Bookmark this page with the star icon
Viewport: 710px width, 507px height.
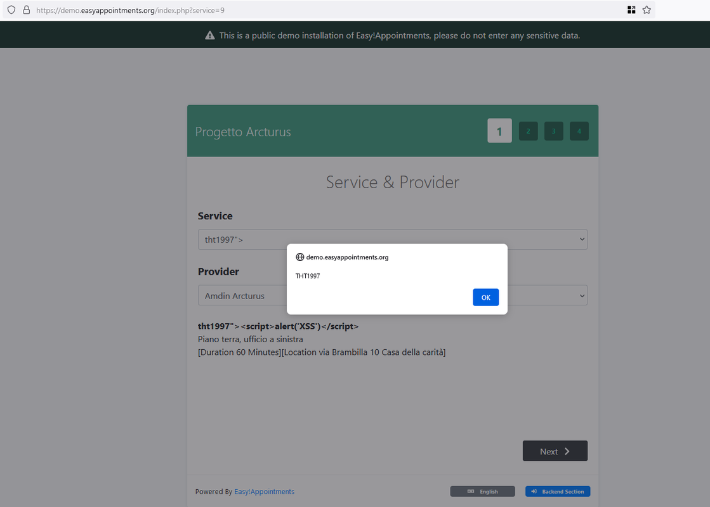(x=647, y=10)
